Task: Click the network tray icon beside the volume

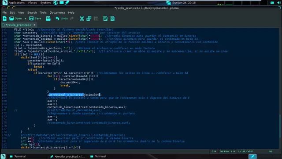Action: (272, 3)
